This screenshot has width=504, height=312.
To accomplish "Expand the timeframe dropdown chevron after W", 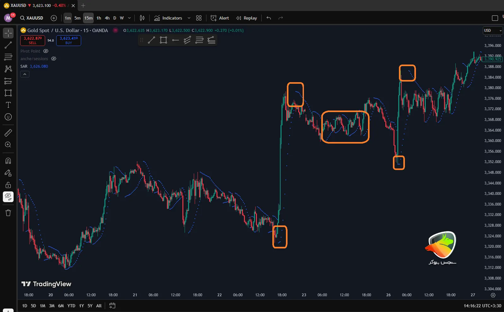I will coord(129,18).
